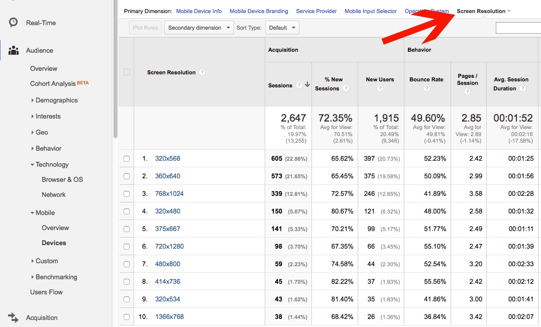
Task: Open the Secondary dimension dropdown
Action: [198, 28]
